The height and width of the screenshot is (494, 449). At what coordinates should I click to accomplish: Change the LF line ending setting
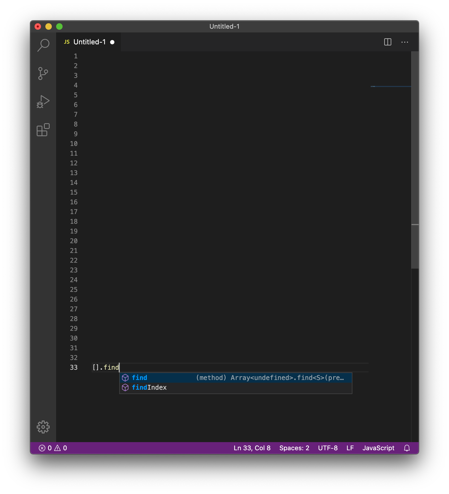[349, 448]
